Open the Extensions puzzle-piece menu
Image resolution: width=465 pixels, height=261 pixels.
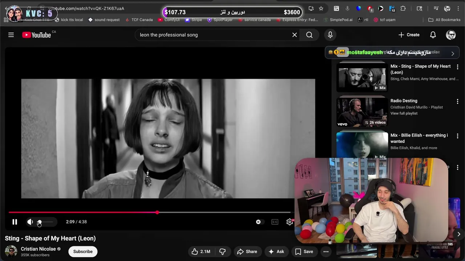point(403,8)
